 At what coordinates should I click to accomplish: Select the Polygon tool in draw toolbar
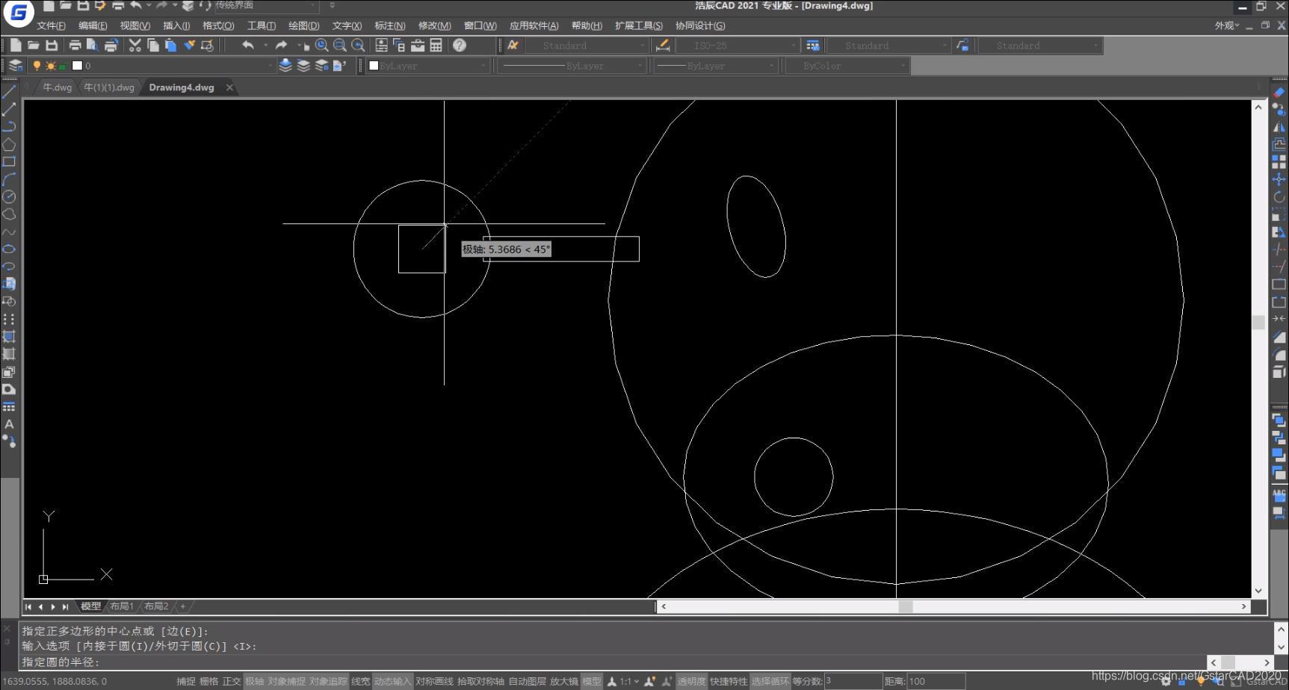(x=9, y=144)
